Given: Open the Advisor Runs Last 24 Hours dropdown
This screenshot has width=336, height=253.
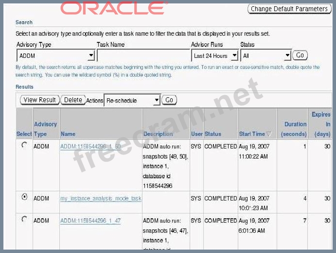Looking at the screenshot, I should pos(215,56).
